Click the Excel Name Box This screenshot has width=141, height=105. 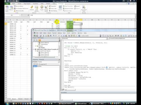tap(12, 15)
